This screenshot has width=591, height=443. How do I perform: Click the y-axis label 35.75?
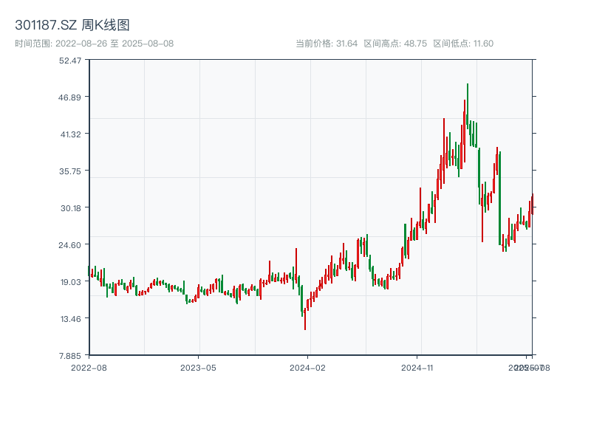[x=70, y=171]
